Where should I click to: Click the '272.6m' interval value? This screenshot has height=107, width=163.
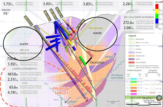129,22
